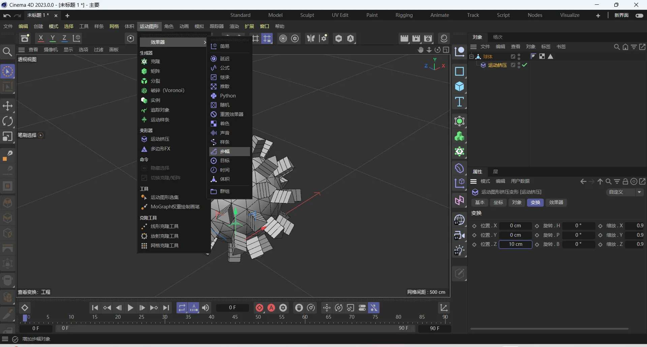Click the Record active objects button
647x347 pixels.
click(x=259, y=308)
